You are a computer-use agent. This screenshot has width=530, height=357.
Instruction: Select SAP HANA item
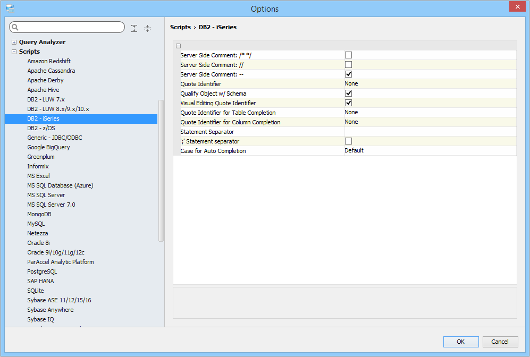[40, 282]
